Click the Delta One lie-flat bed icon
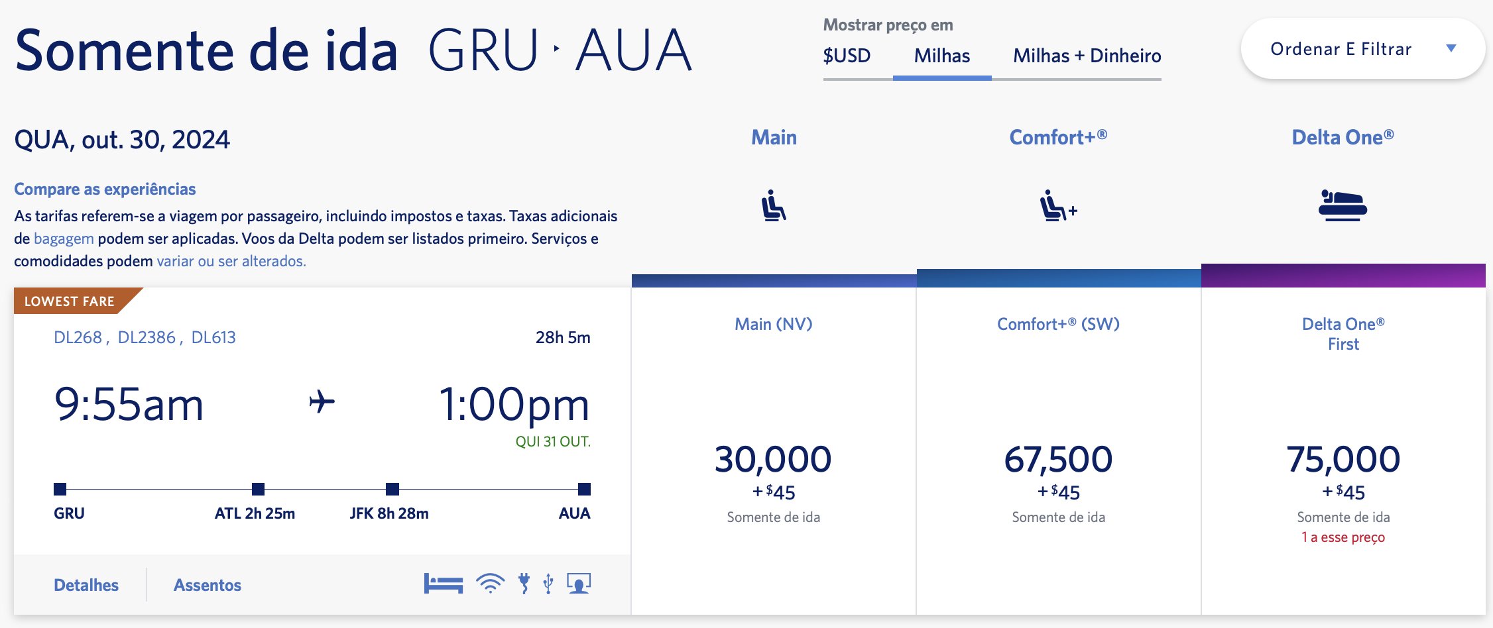This screenshot has height=628, width=1493. click(1343, 205)
